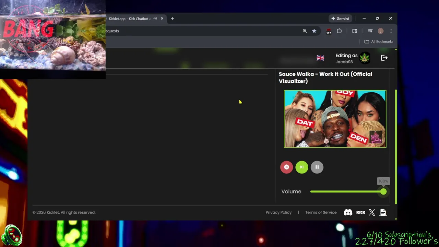Click the green Volume slider track
Screen dimensions: 439x247
(346, 192)
